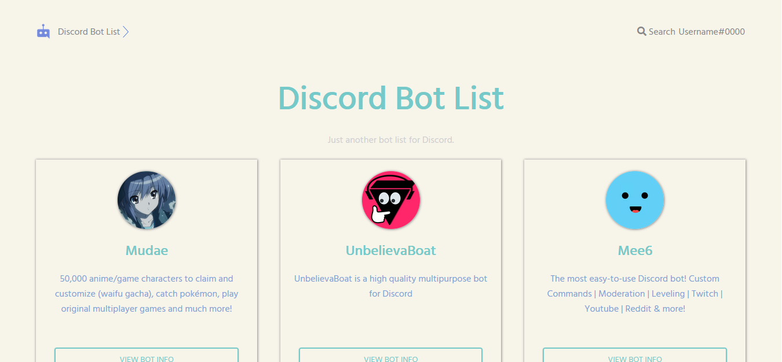The width and height of the screenshot is (782, 362).
Task: Click the chevron arrow beside Discord Bot List
Action: 126,32
